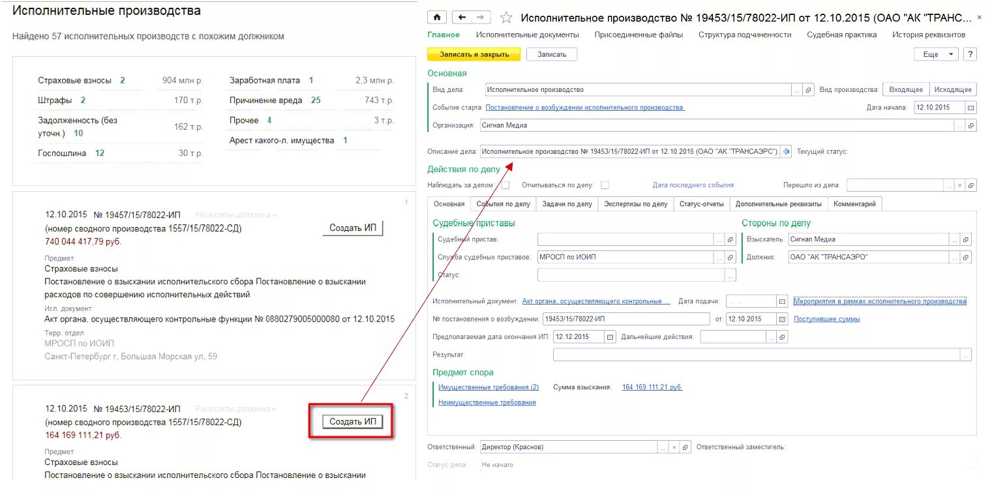992x493 pixels.
Task: Open Имущественные требования (2) link
Action: (488, 387)
